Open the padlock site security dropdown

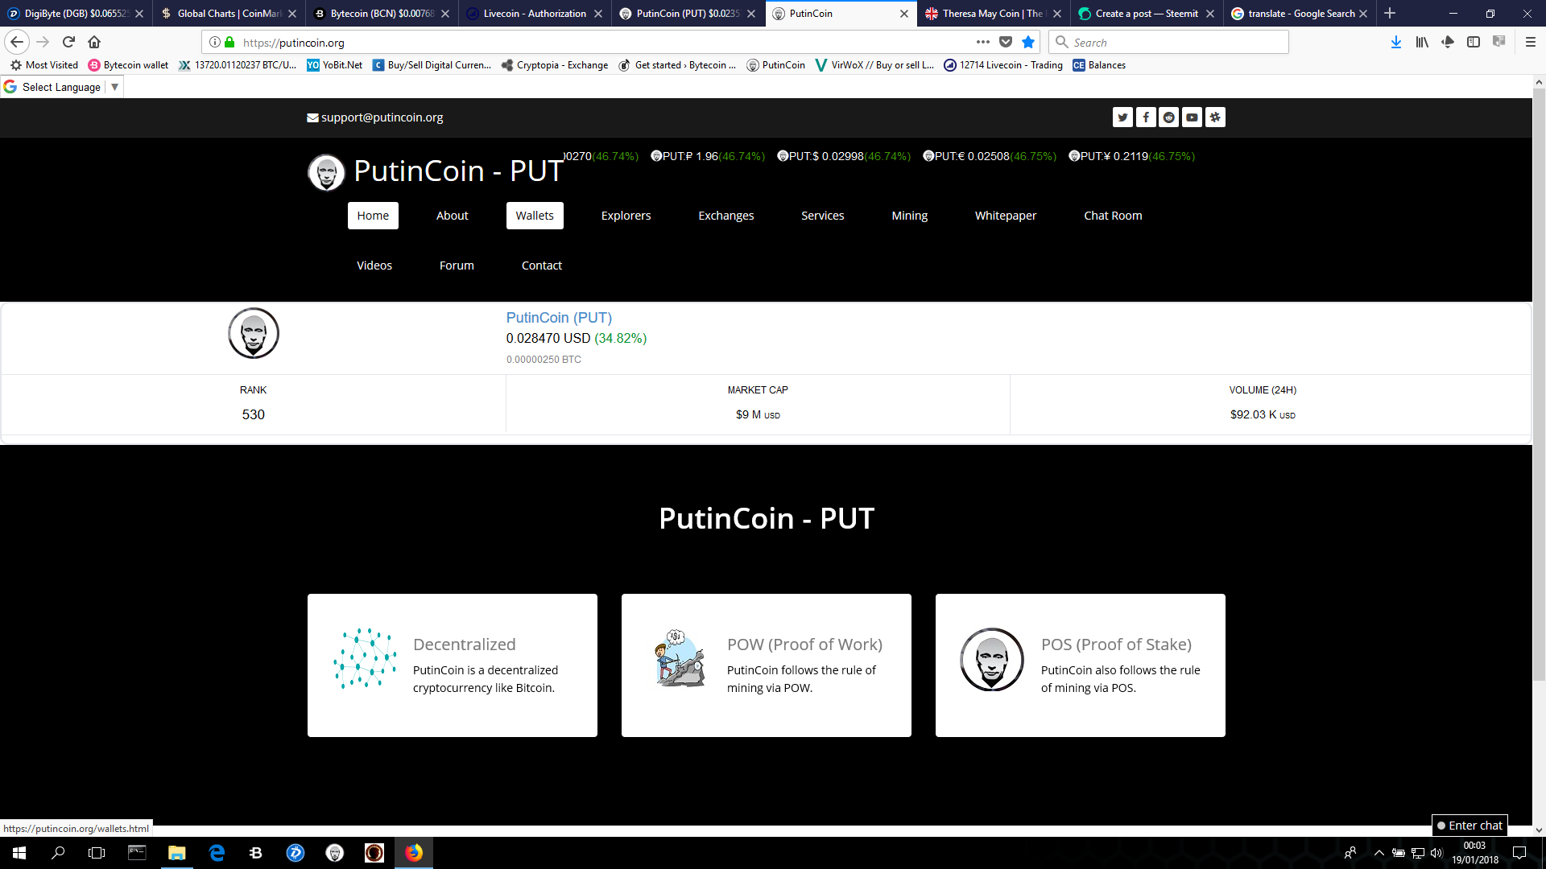coord(228,42)
